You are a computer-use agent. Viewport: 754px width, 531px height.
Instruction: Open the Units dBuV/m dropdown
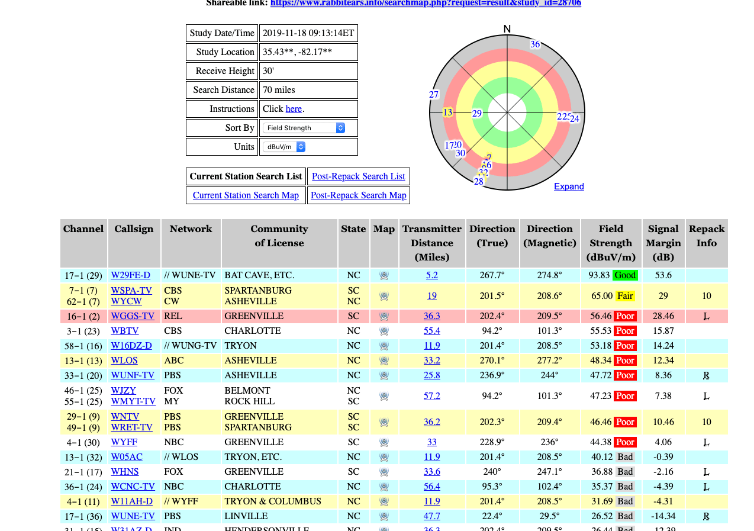(x=285, y=147)
